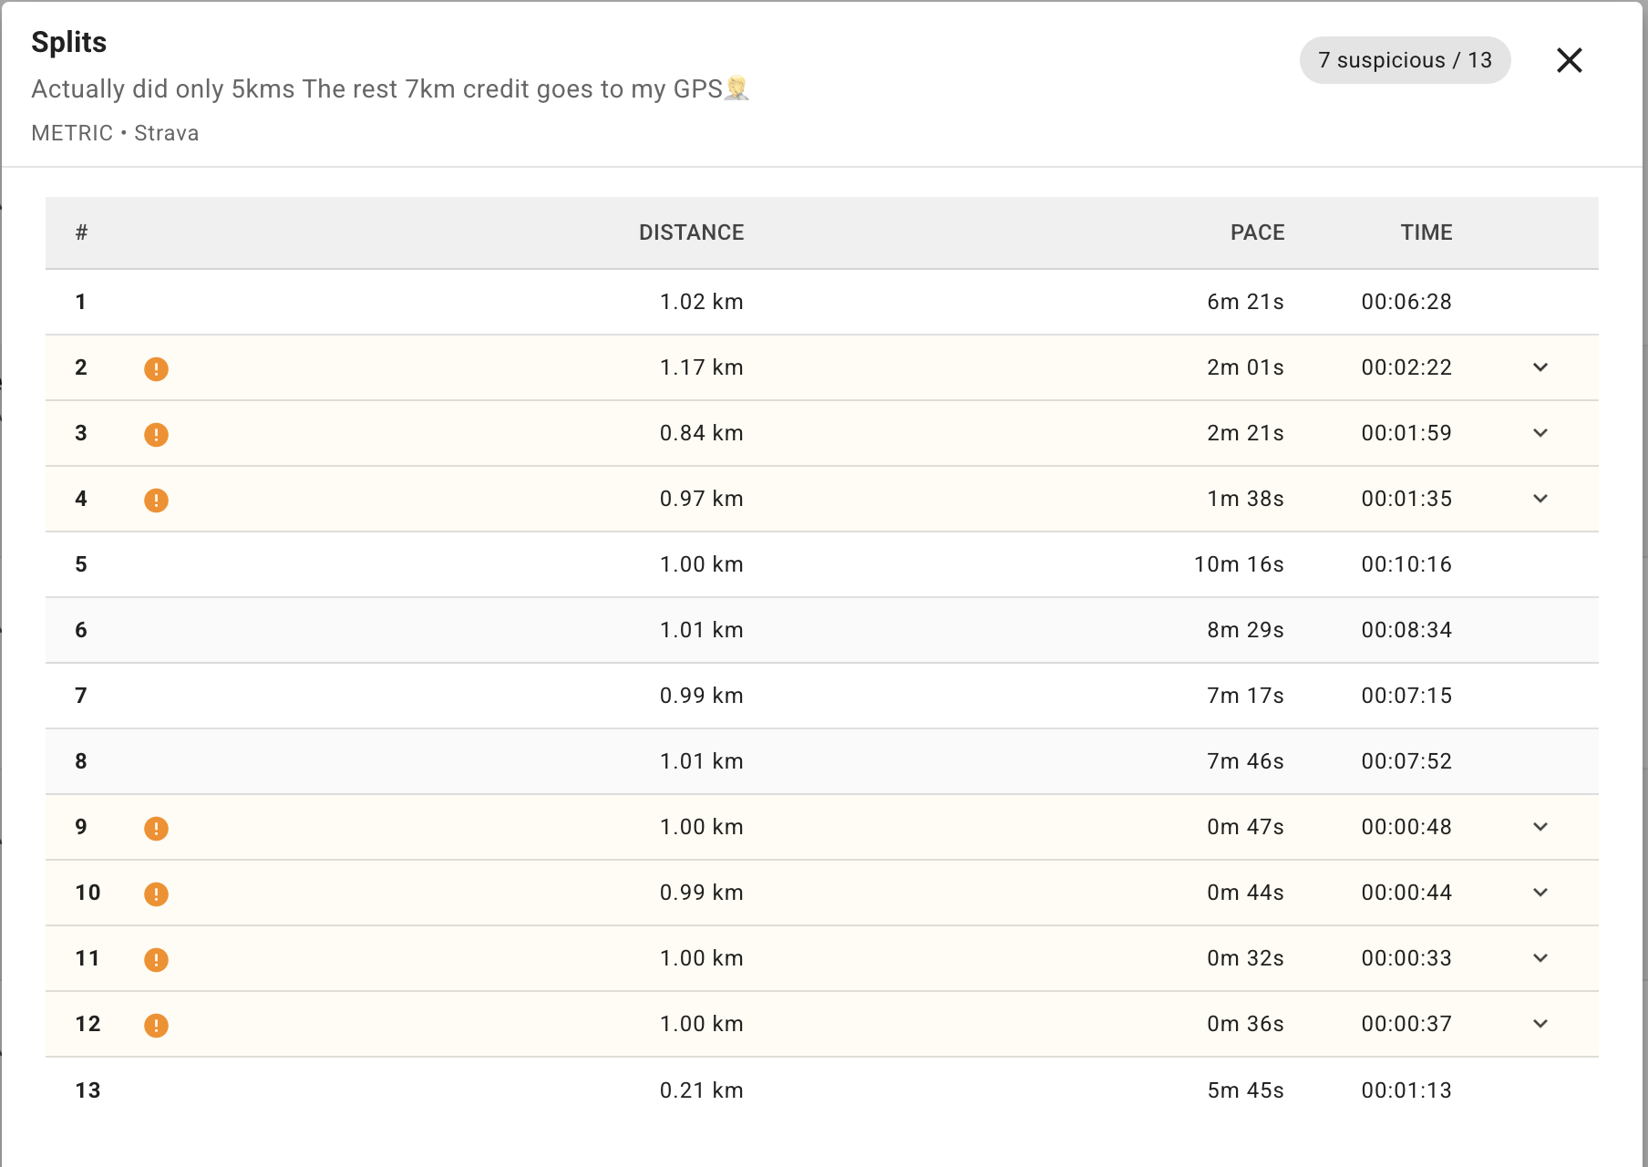This screenshot has height=1167, width=1648.
Task: Click the '5m 45s' pace value
Action: tap(1245, 1090)
